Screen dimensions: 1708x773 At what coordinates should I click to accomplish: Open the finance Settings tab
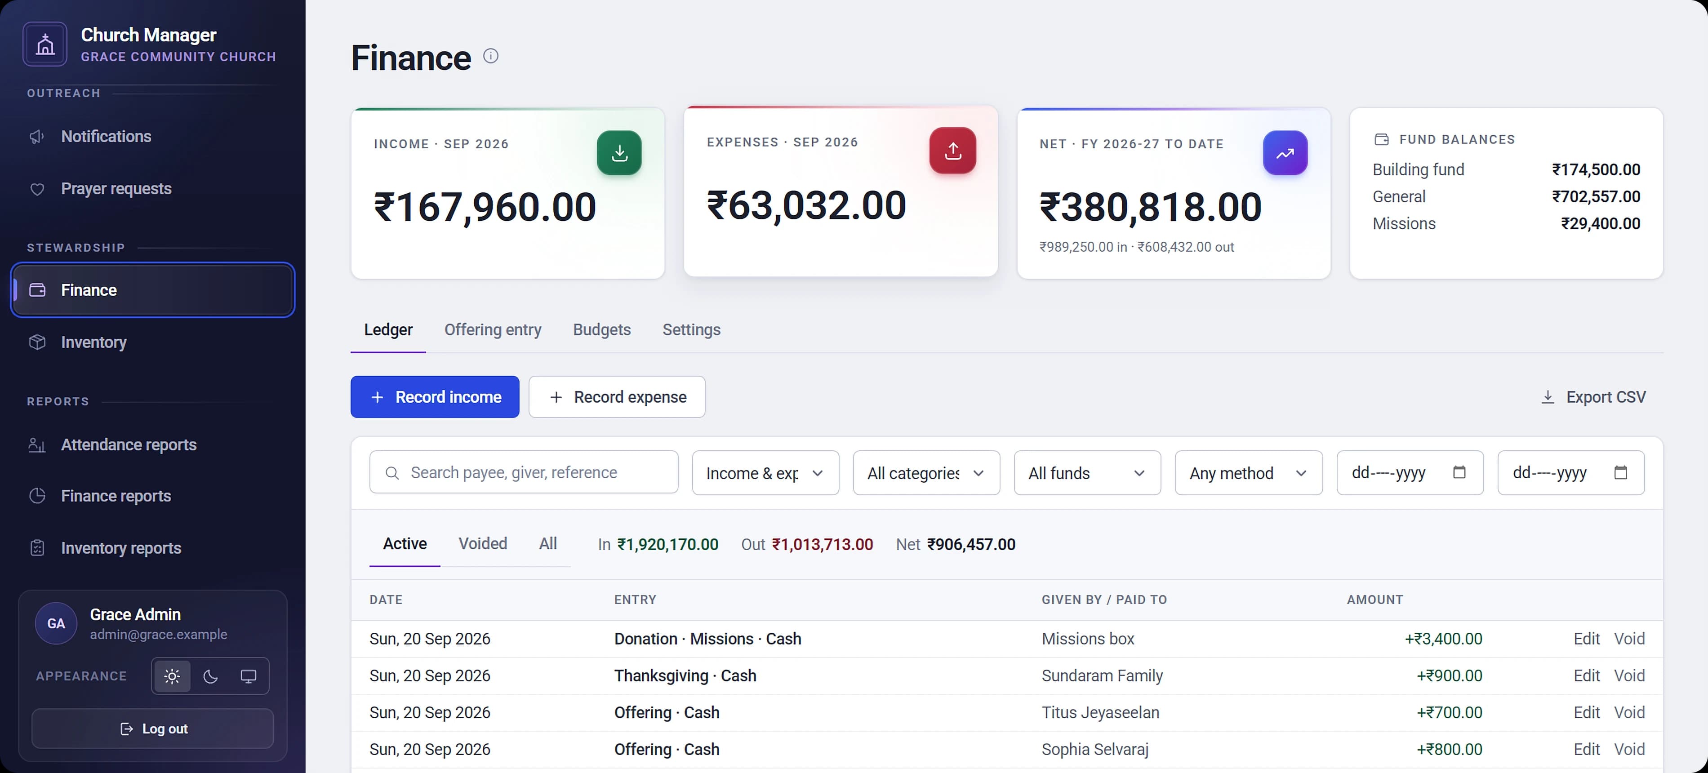tap(691, 329)
